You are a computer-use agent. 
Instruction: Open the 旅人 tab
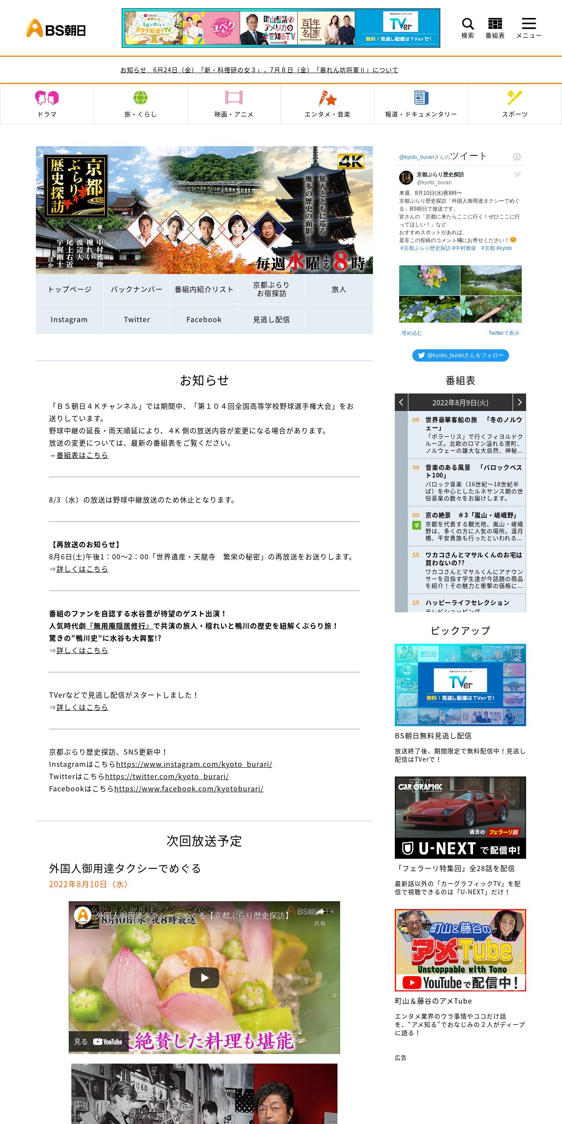(x=339, y=289)
